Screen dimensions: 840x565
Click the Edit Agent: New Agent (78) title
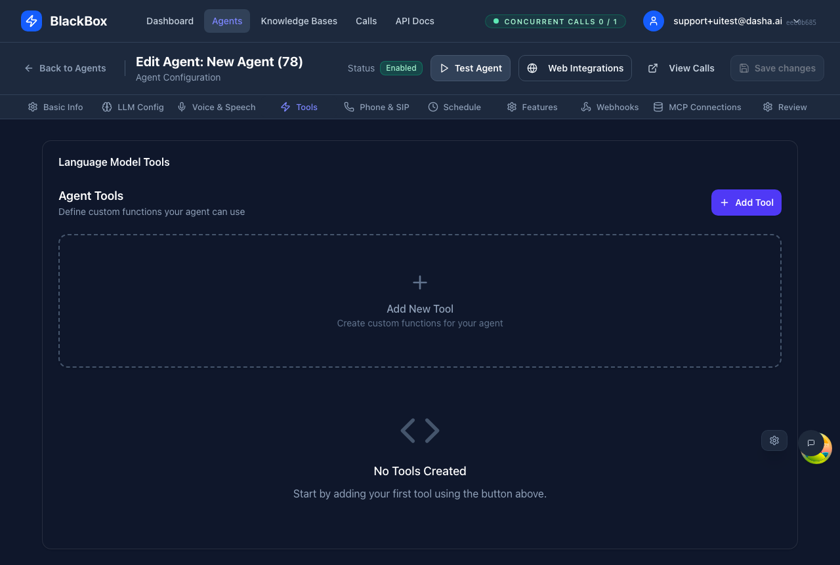219,62
